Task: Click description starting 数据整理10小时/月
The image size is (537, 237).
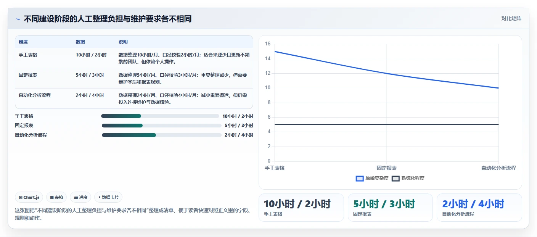Action: (x=184, y=58)
